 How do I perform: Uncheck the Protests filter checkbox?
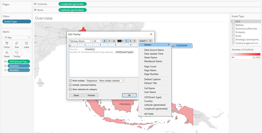(x=233, y=32)
